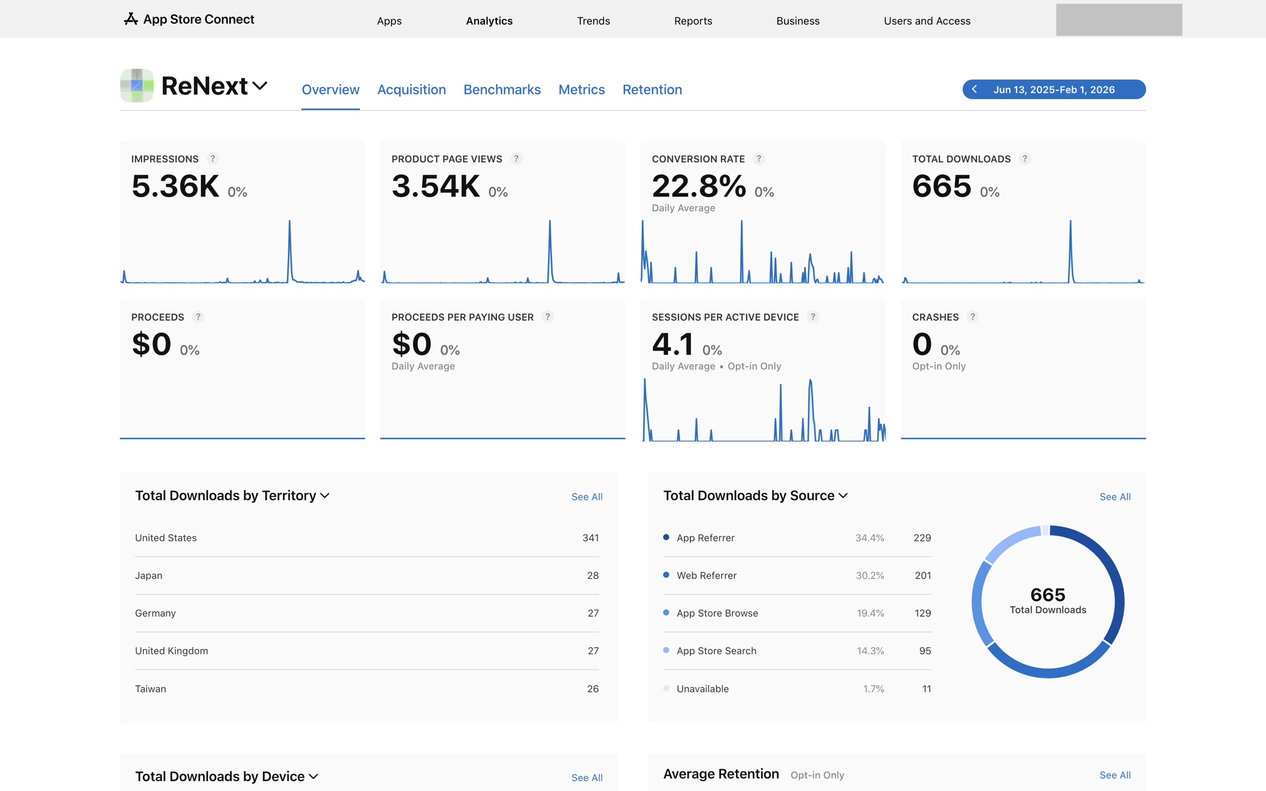Screen dimensions: 1266x791
Task: Open the Jun 13, 2025-Feb 1, 2026 date picker
Action: point(1054,89)
